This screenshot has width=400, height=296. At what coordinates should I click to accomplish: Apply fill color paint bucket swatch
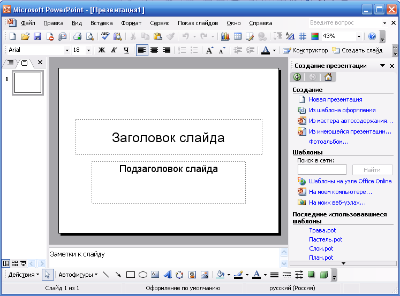pos(220,275)
